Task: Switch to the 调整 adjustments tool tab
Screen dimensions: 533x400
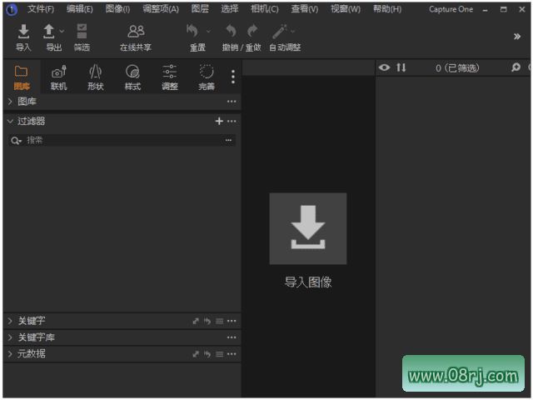Action: click(x=170, y=77)
